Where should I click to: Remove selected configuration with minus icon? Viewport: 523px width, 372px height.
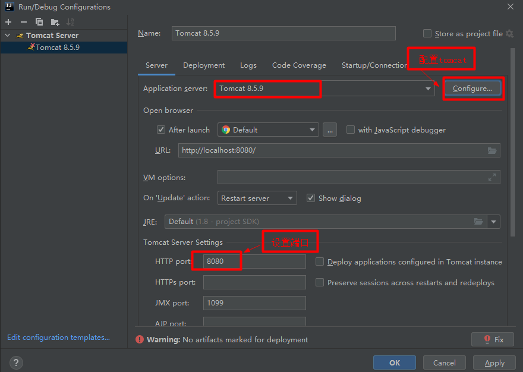[23, 22]
